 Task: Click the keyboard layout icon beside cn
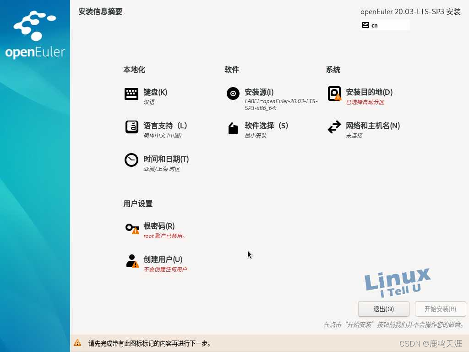point(365,25)
